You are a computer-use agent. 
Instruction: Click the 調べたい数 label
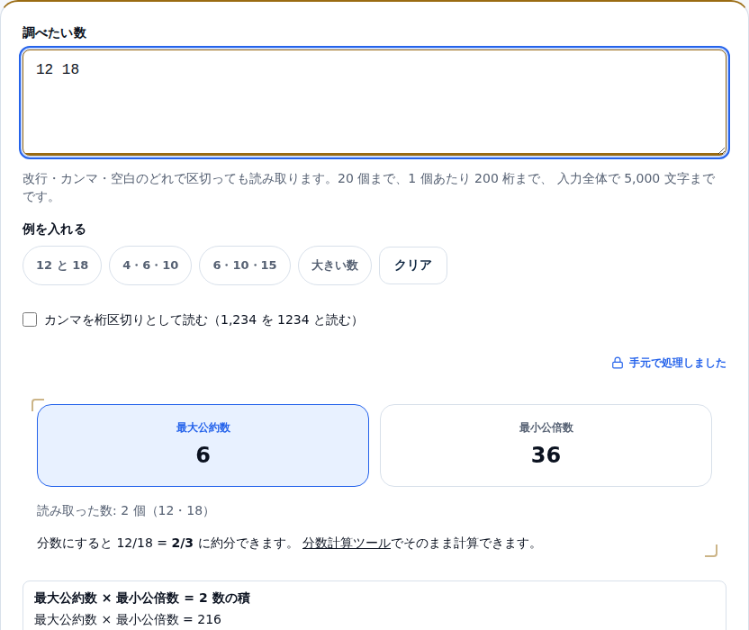pos(54,33)
